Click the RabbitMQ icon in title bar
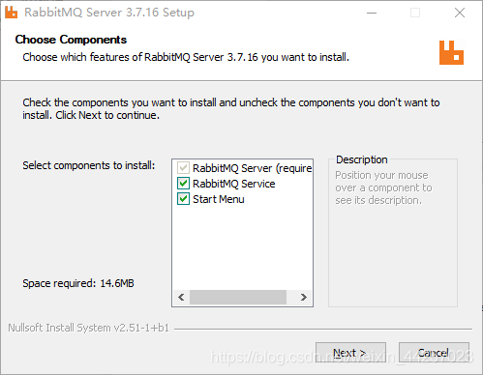Viewport: 483px width, 375px height. 12,13
